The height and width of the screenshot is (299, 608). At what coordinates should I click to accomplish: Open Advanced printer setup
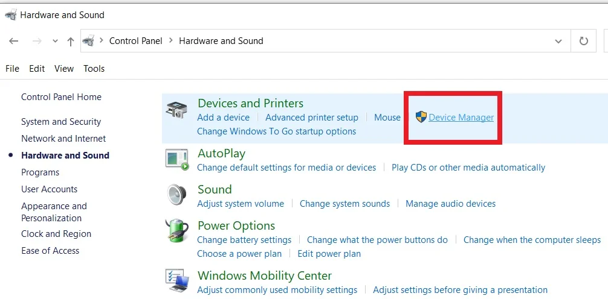point(312,118)
